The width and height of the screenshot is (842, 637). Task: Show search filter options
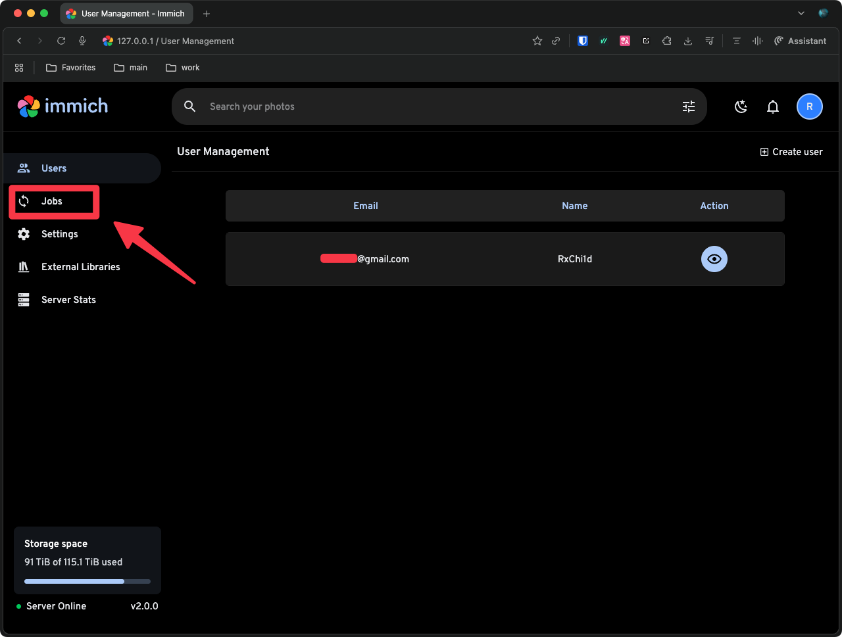pos(689,106)
